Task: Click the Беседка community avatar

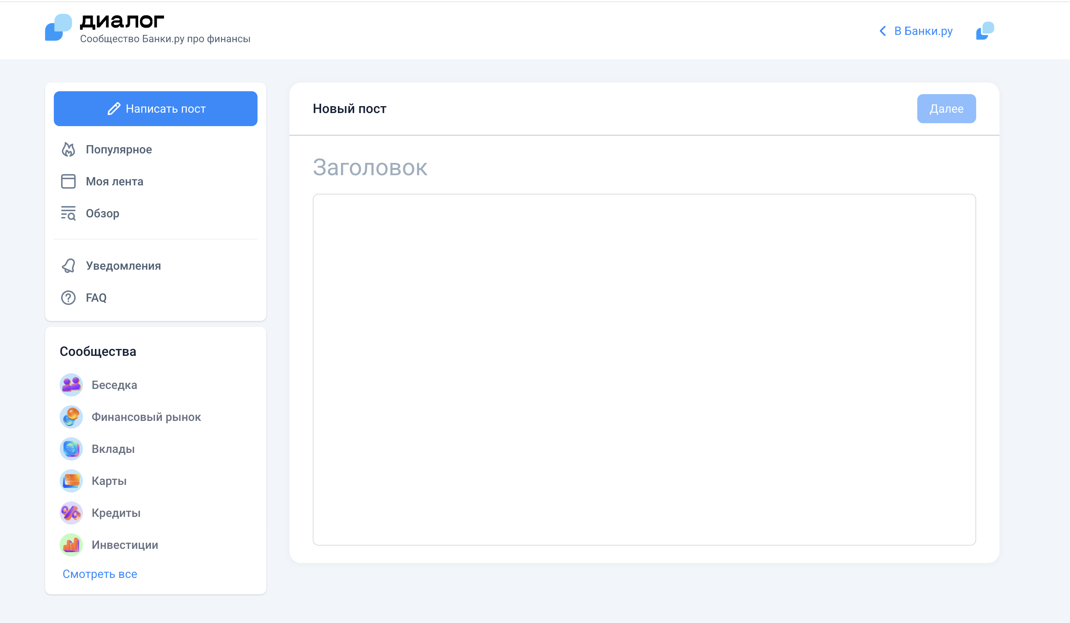Action: click(x=71, y=385)
